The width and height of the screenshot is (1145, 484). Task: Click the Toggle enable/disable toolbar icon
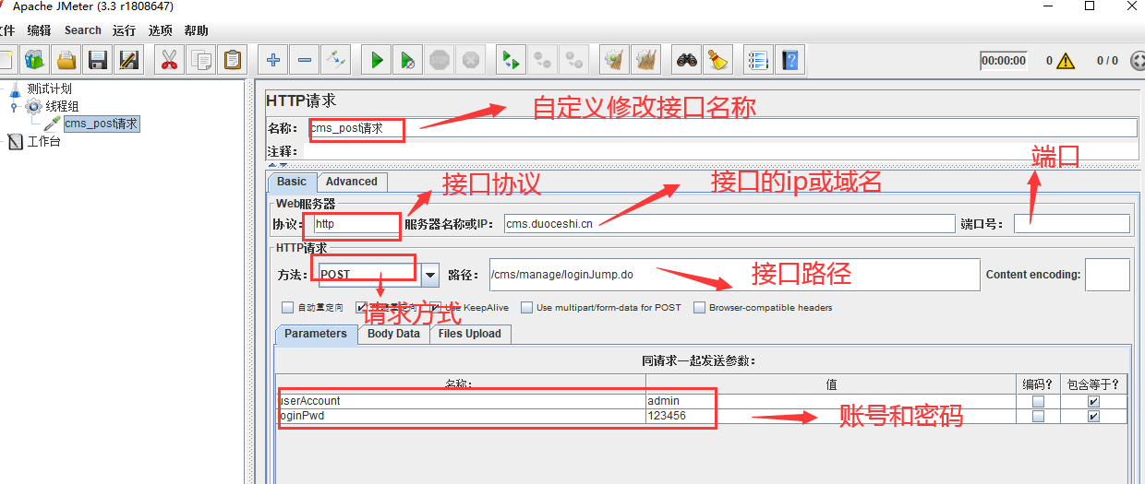point(335,61)
